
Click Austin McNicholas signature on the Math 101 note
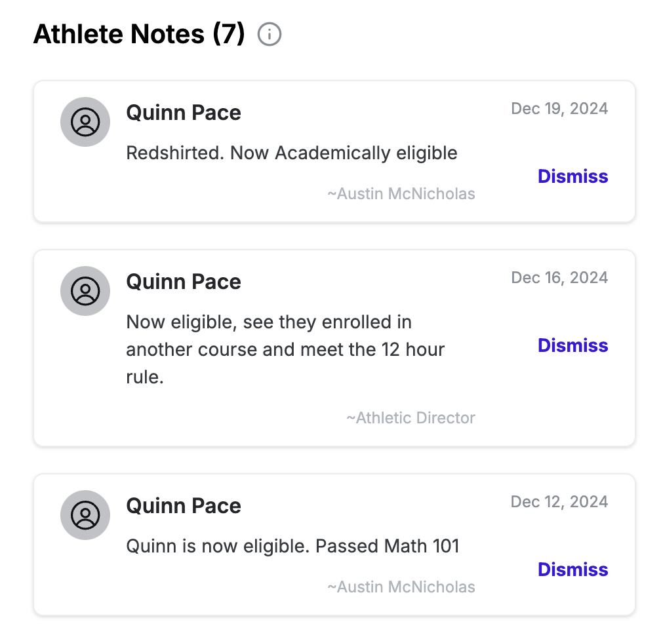pos(401,587)
